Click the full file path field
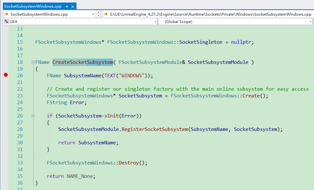The width and height of the screenshot is (314, 190). click(x=208, y=14)
